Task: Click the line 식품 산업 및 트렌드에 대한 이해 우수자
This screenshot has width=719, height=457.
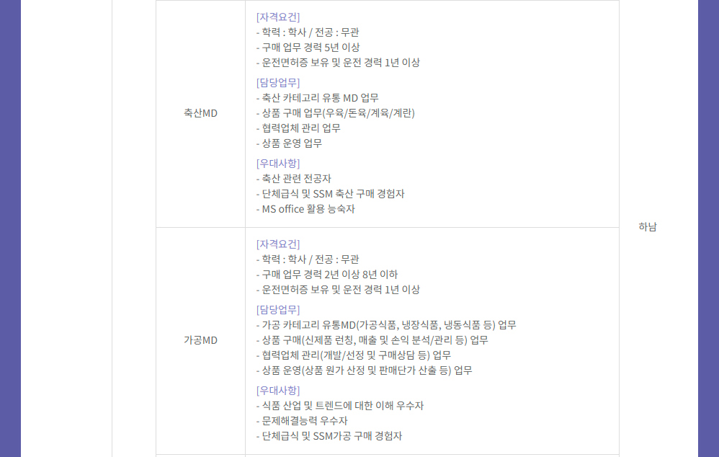Action: (x=340, y=406)
